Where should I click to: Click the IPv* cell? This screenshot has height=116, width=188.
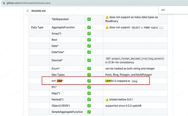67,87
